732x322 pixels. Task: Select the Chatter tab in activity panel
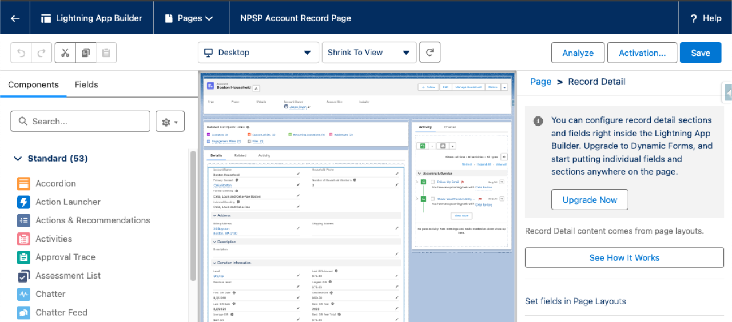point(449,127)
